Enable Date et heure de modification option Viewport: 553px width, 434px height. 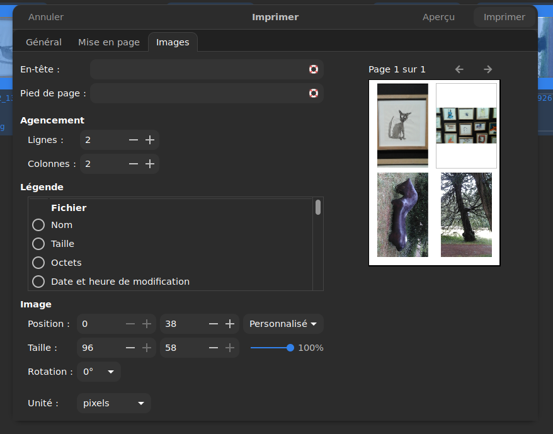(x=38, y=282)
